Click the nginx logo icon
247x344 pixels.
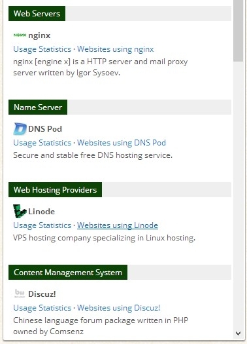[20, 35]
